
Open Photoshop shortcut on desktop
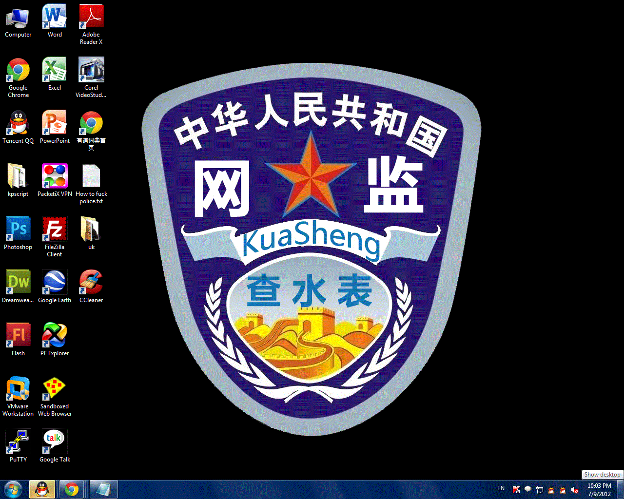point(18,233)
